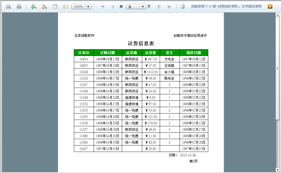Zoom out with the red minus magnifier
The height and width of the screenshot is (173, 281).
coord(44,7)
